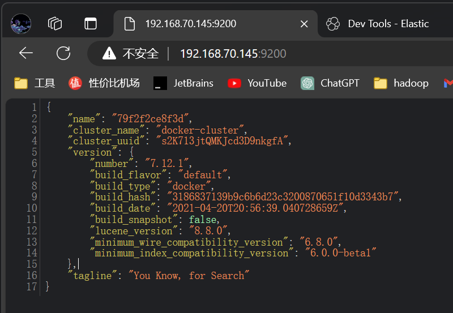The height and width of the screenshot is (313, 453).
Task: Click the warning triangle security icon
Action: point(109,54)
